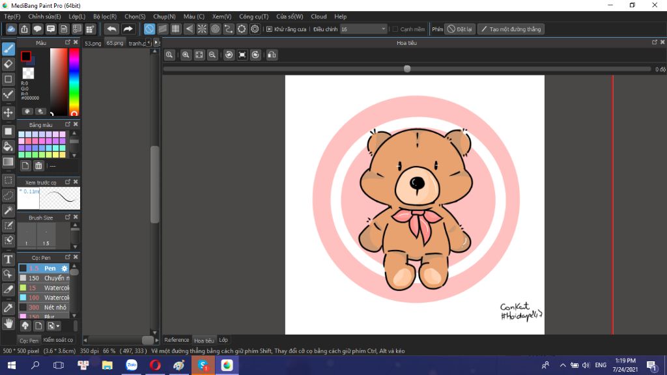Click the Undo arrow
Viewport: 667px width, 375px height.
(112, 29)
